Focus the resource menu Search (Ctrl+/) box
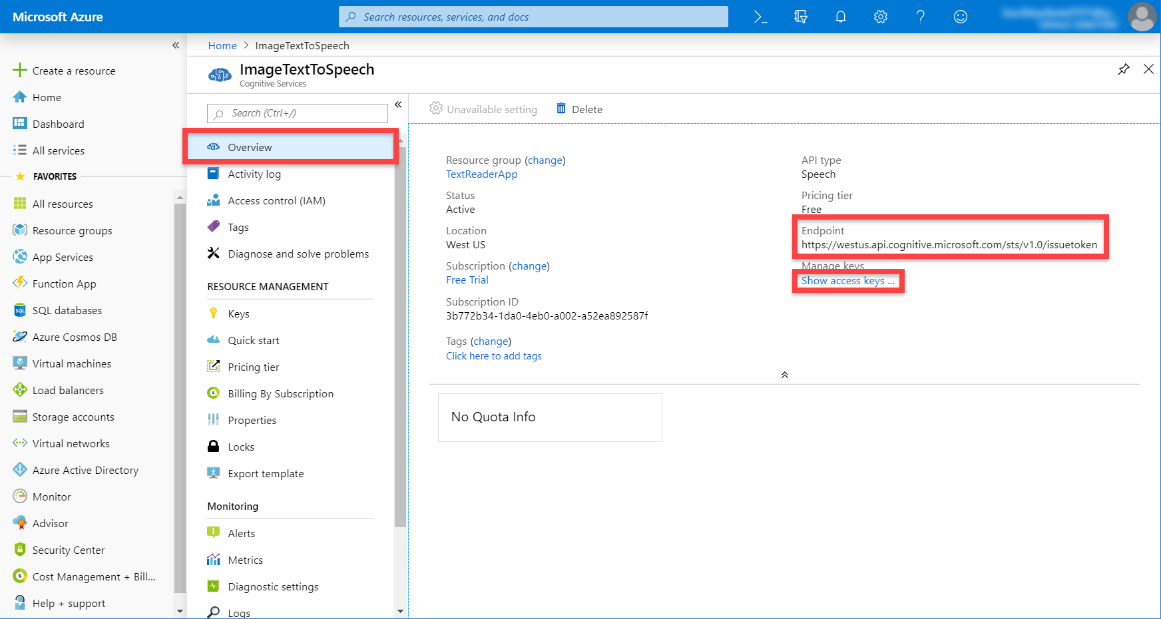The width and height of the screenshot is (1161, 619). coord(298,113)
